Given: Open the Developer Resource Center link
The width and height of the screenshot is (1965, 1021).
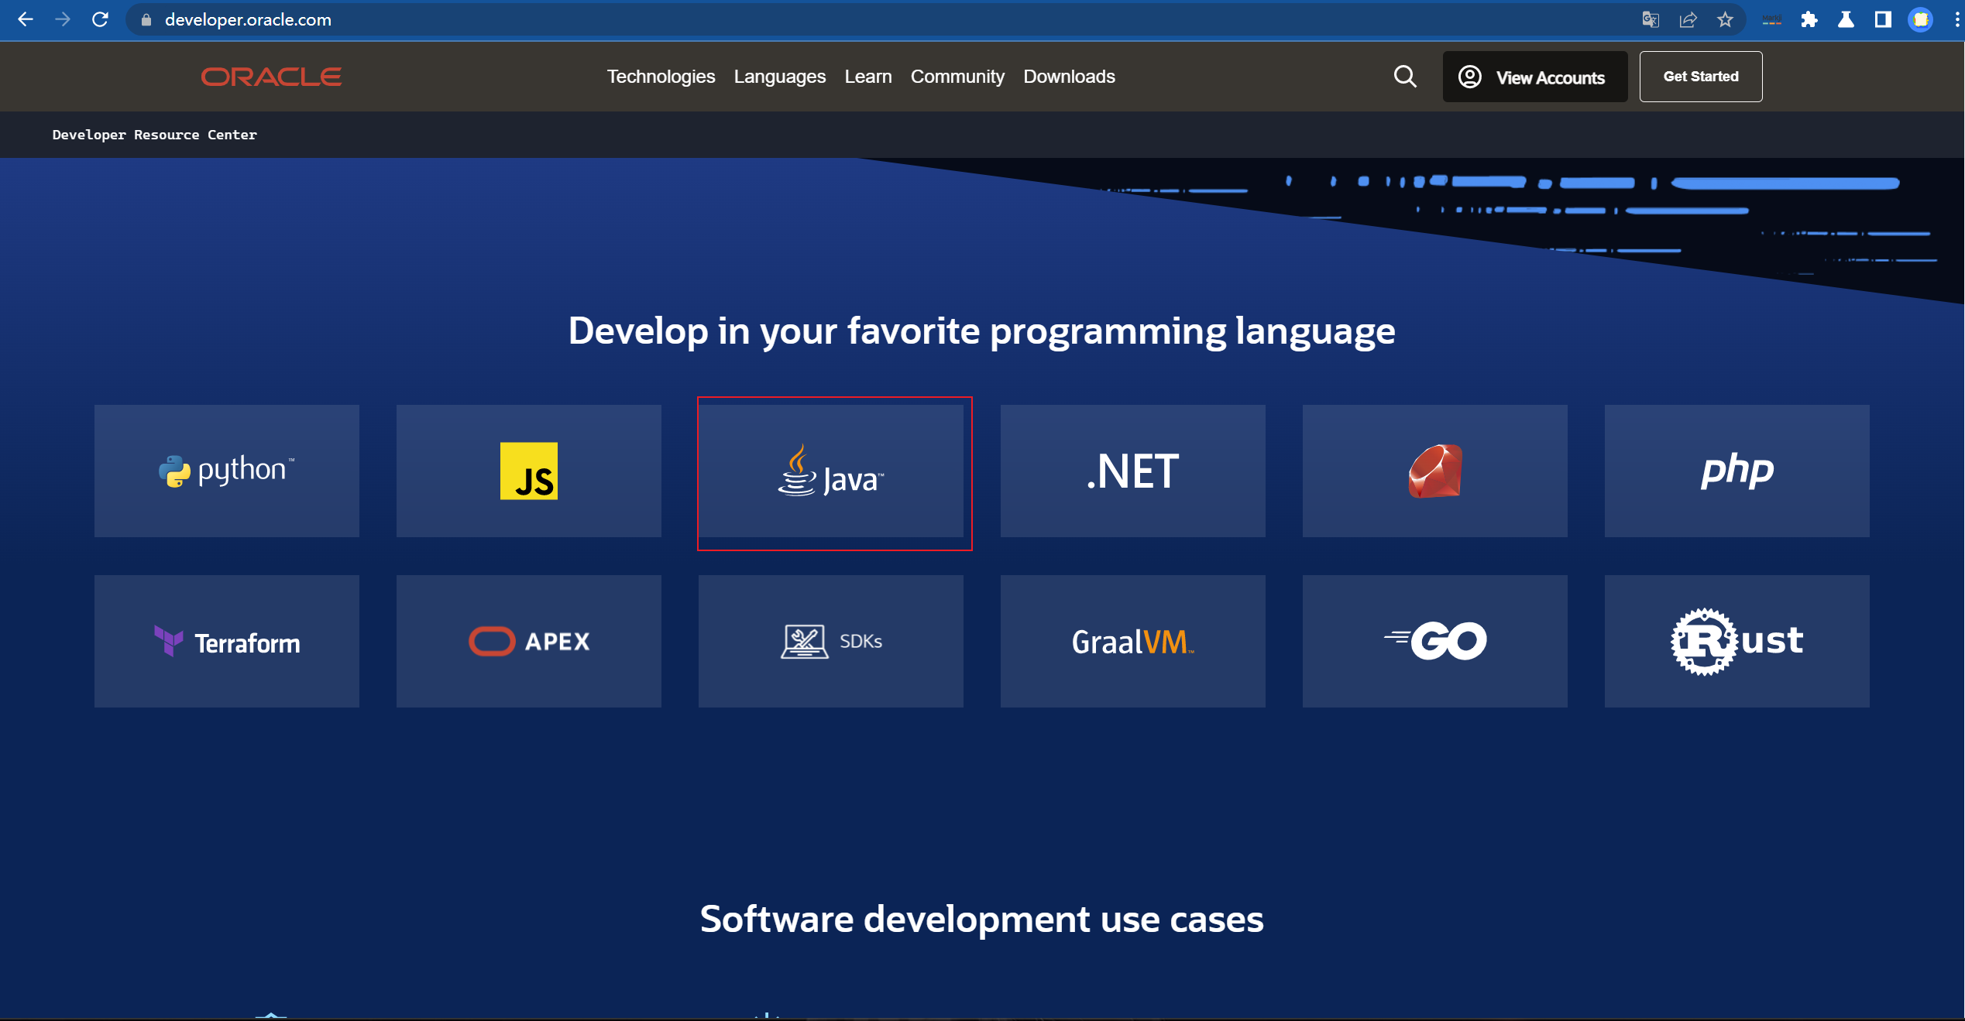Looking at the screenshot, I should 155,135.
